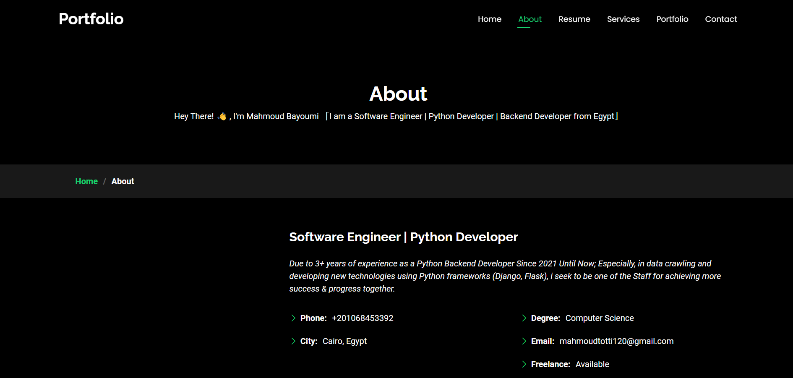Click the Degree: label
The width and height of the screenshot is (793, 378).
pos(545,318)
